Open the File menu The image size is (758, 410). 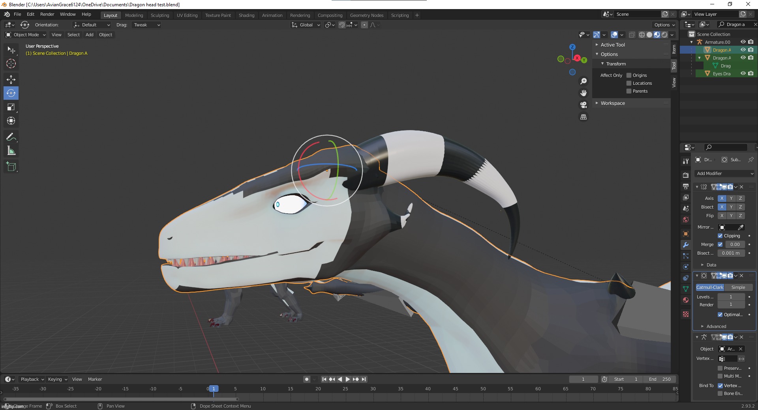17,14
